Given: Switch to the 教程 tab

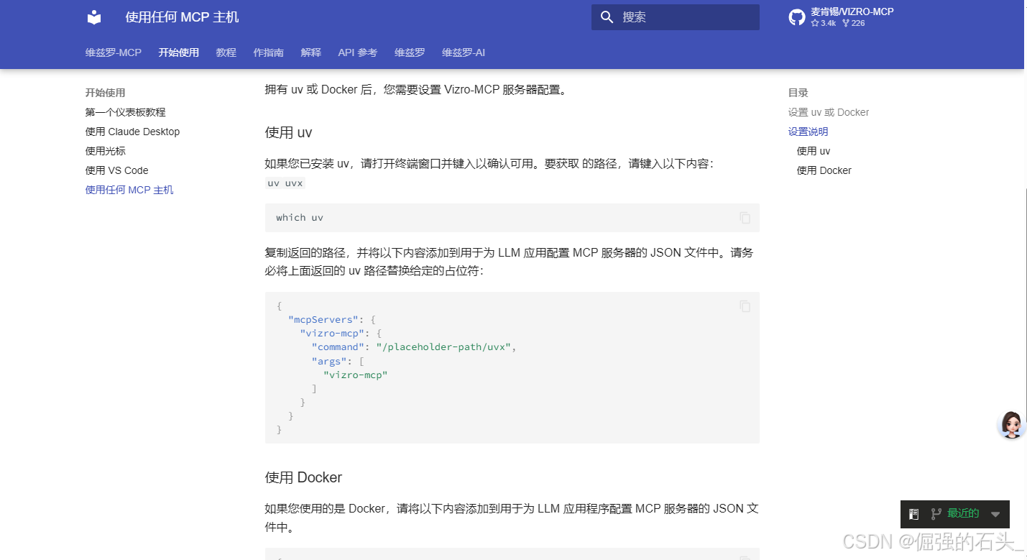Looking at the screenshot, I should (x=226, y=52).
